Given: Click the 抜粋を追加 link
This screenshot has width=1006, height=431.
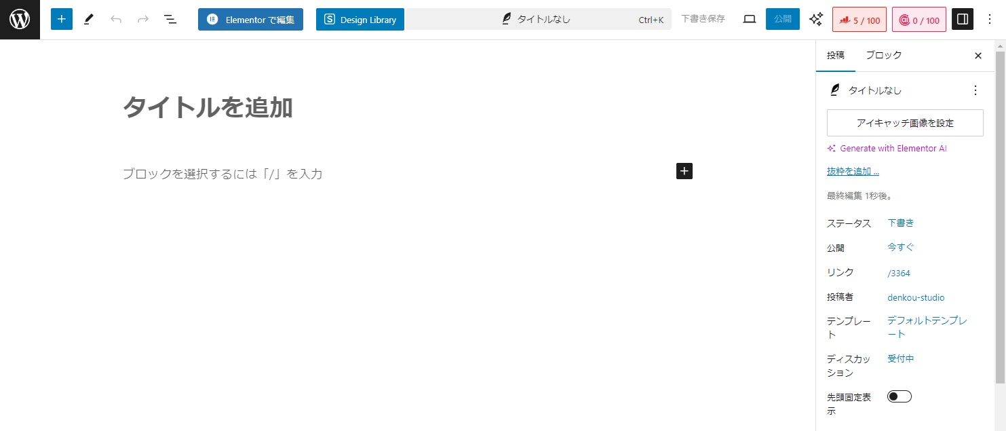Looking at the screenshot, I should coord(853,172).
